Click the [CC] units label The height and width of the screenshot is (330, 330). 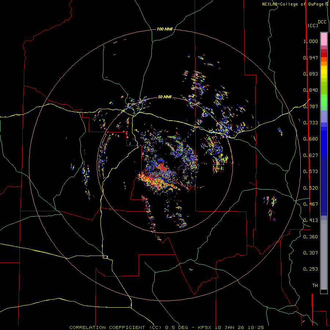(x=313, y=25)
